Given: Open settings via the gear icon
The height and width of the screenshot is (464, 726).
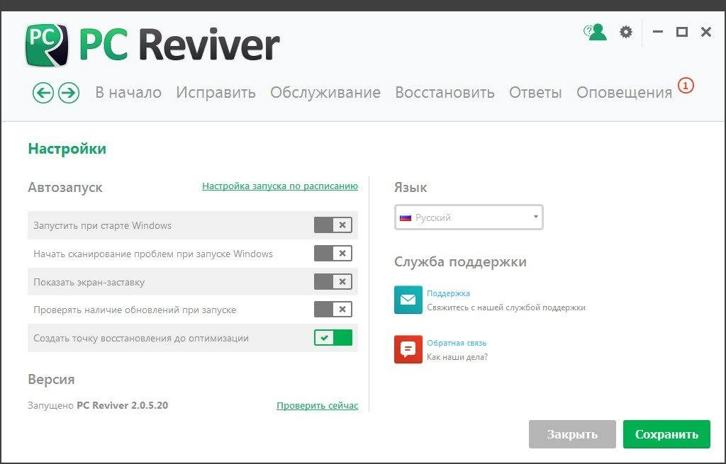Looking at the screenshot, I should (626, 32).
